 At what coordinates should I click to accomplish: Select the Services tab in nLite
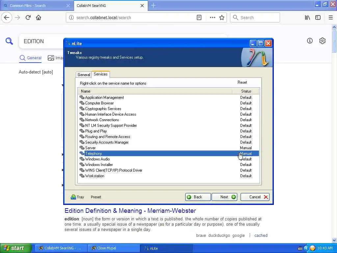pos(101,74)
